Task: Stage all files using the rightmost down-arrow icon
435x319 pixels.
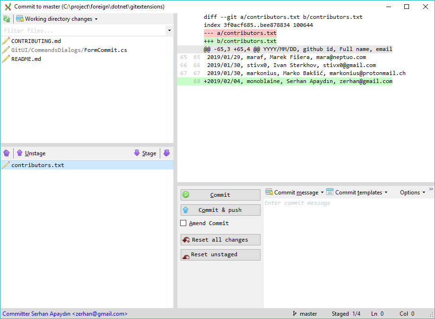Action: (x=166, y=153)
